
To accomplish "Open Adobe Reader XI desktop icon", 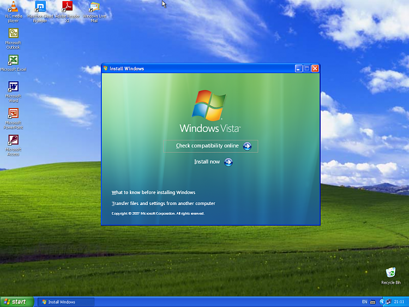I will click(x=67, y=12).
